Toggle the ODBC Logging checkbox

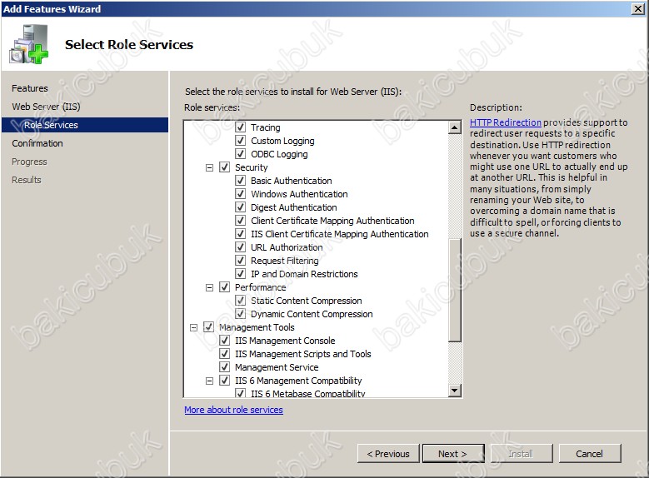[240, 153]
